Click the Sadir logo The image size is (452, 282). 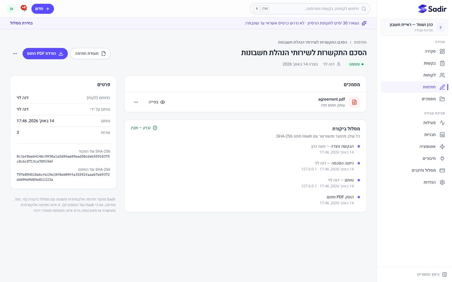pos(432,9)
